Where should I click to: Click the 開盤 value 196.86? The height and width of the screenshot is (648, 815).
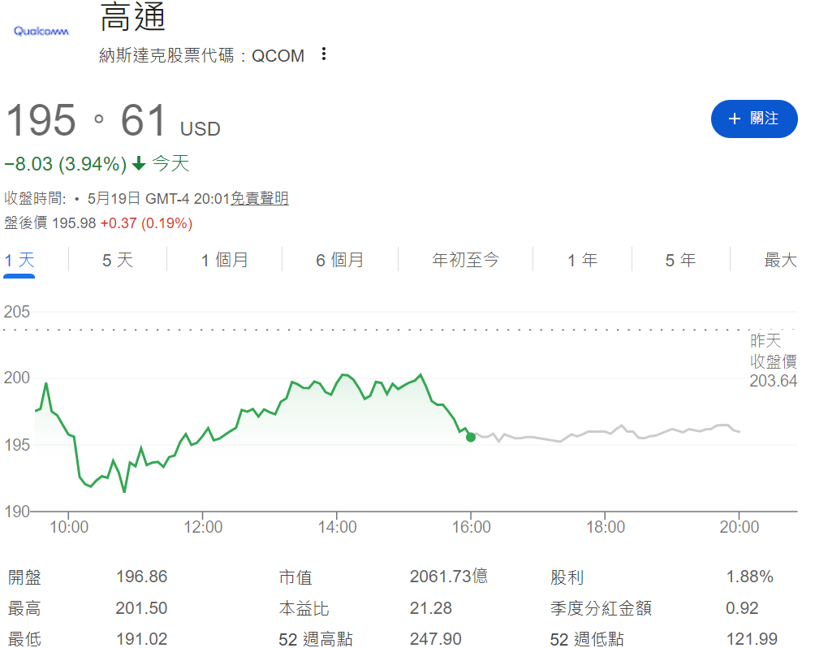142,577
